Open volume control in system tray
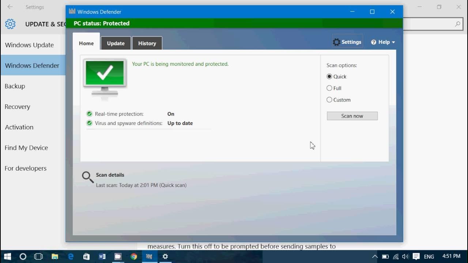This screenshot has height=263, width=468. click(405, 256)
